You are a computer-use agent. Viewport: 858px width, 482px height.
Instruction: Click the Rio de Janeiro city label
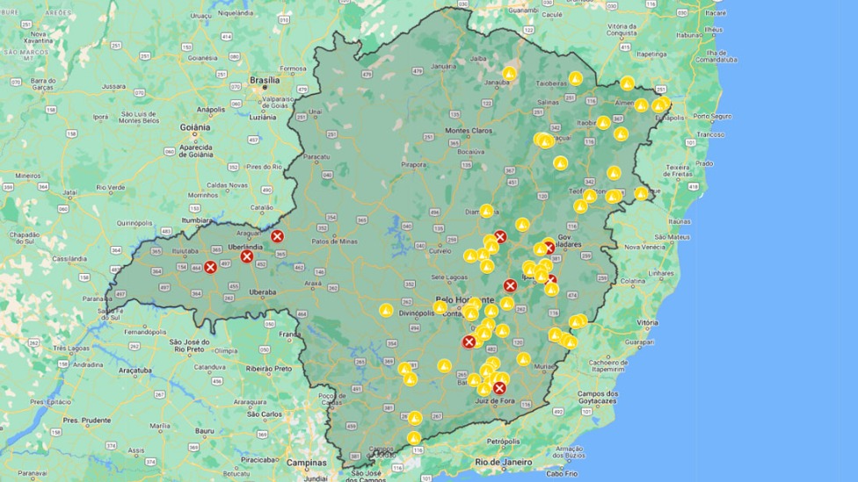(x=500, y=461)
